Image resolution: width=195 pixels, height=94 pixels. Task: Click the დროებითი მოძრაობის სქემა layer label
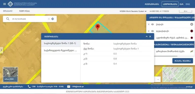[170, 51]
